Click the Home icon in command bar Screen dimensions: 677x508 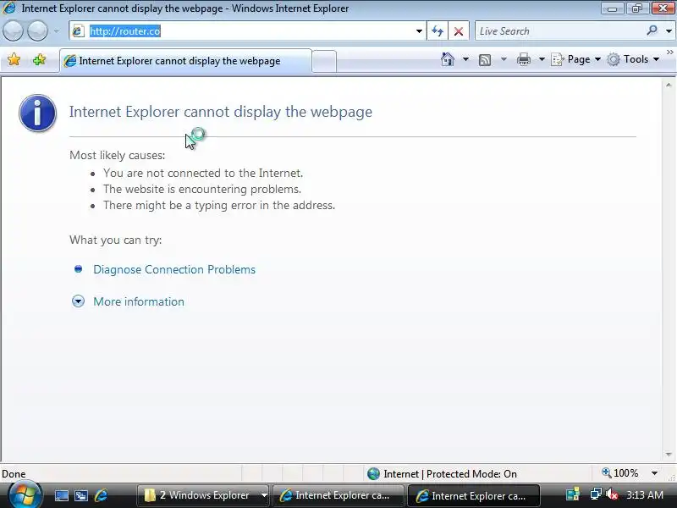point(448,59)
